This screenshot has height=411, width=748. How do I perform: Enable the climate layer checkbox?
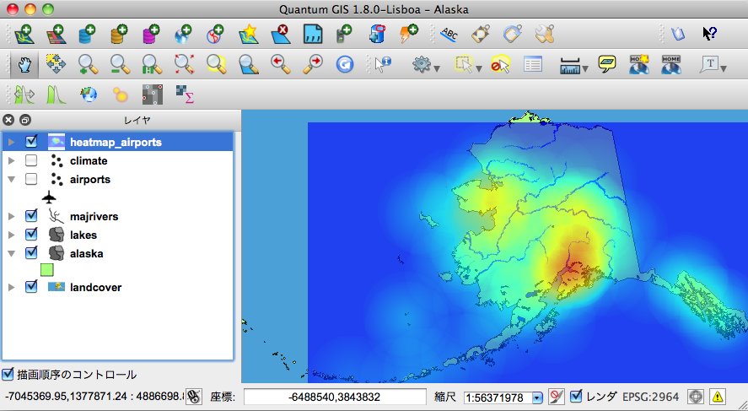(x=31, y=160)
